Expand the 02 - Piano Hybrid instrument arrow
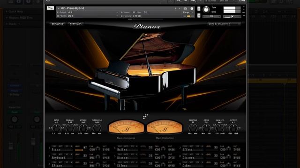300x168 pixels. (59, 8)
